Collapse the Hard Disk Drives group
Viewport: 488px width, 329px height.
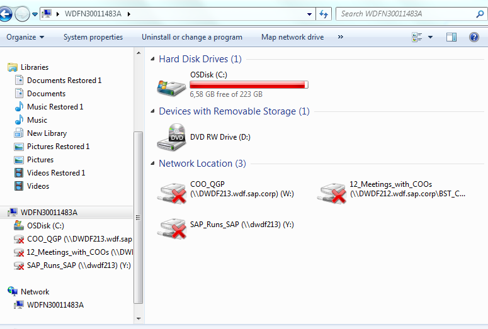(152, 59)
